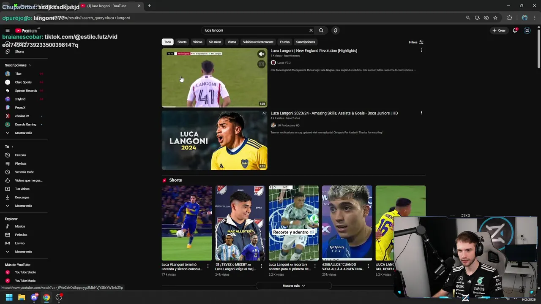Open the 'Recorte y adentro' Short
The height and width of the screenshot is (304, 541).
pyautogui.click(x=293, y=223)
